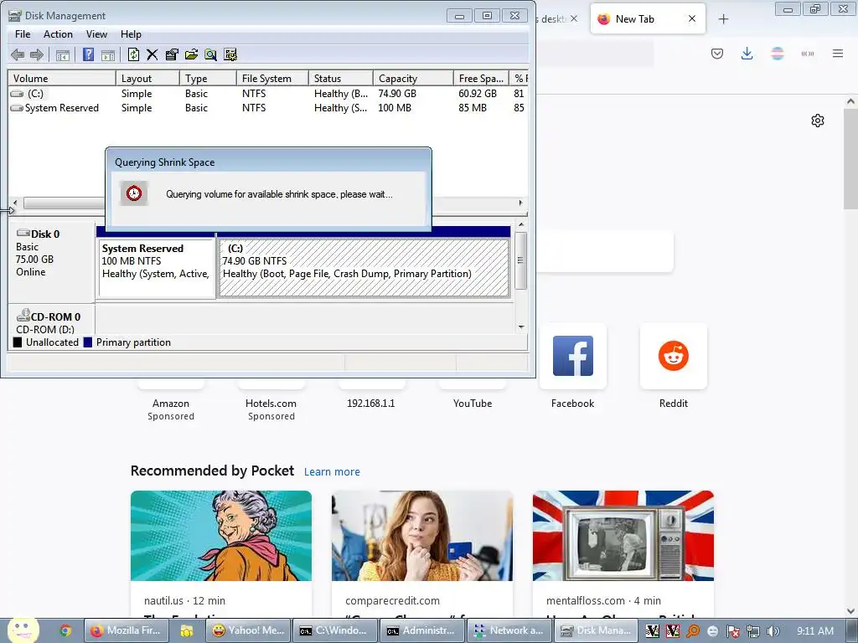Sort by the Status column header
Screen dimensions: 858x643
[x=340, y=78]
